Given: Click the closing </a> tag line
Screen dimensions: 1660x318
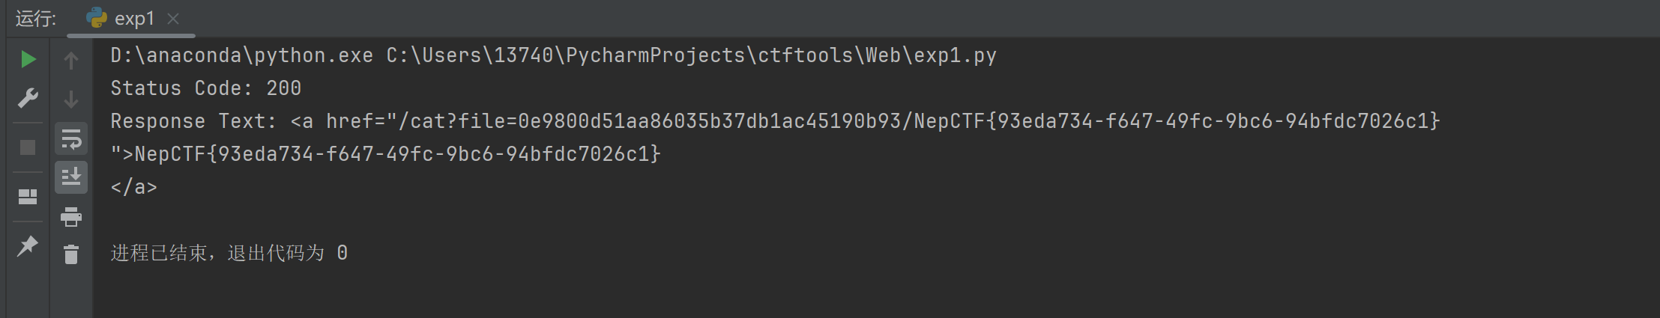Looking at the screenshot, I should point(134,187).
